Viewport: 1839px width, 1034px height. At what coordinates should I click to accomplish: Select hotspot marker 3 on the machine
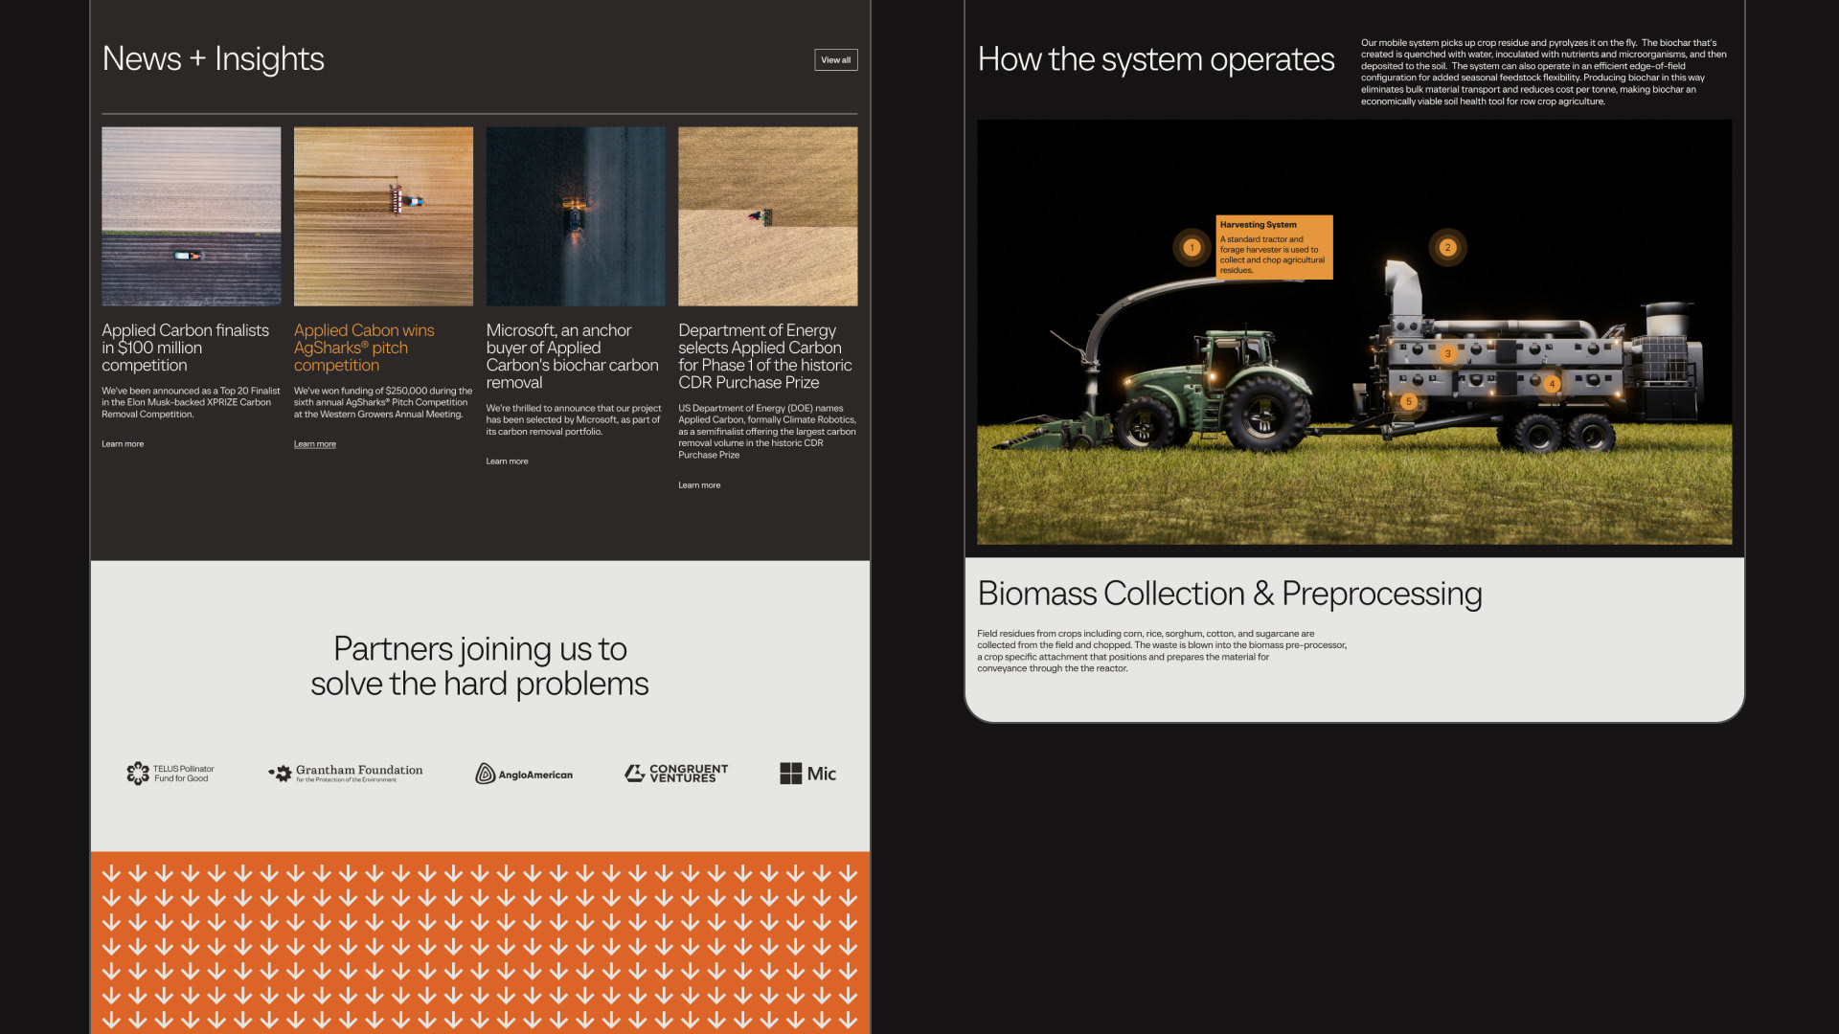point(1447,353)
